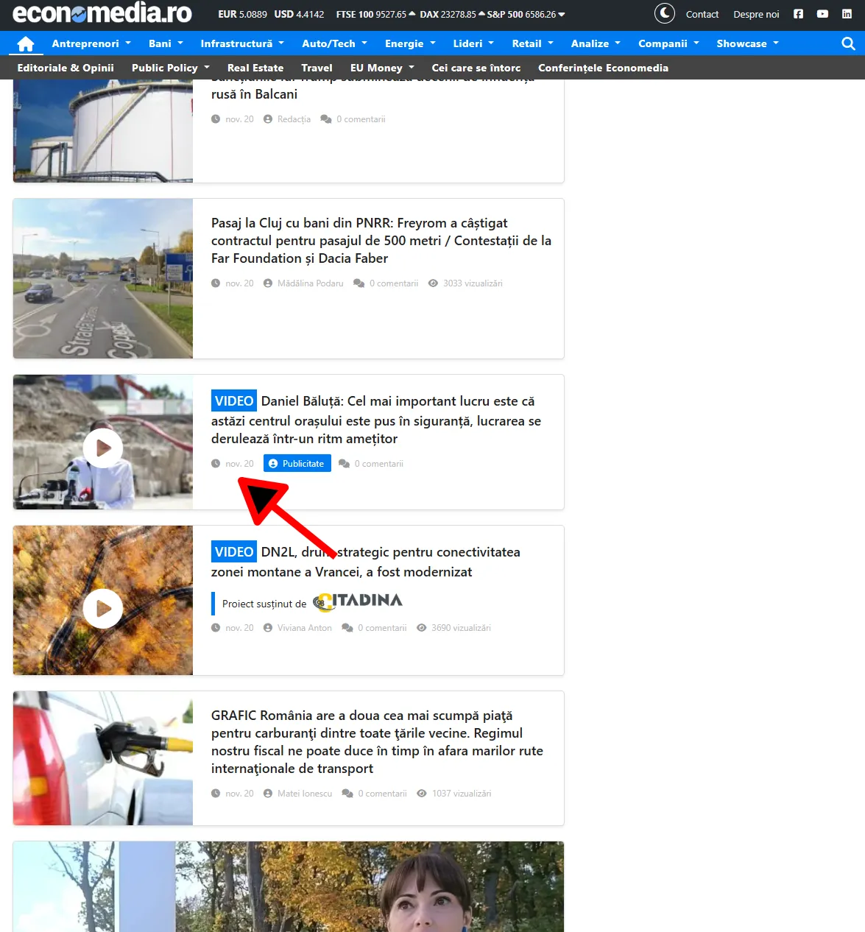Click the economedia.ro site logo
865x932 pixels.
pyautogui.click(x=102, y=13)
